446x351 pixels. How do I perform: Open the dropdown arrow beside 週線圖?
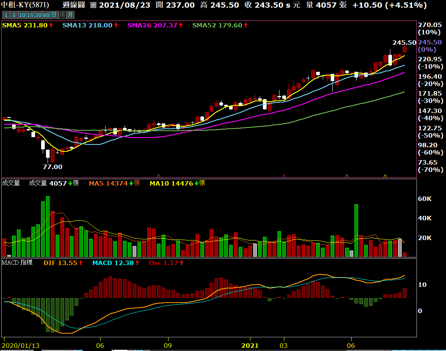pos(93,5)
